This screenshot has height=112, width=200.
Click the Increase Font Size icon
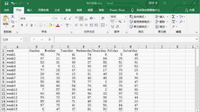(x=65, y=19)
